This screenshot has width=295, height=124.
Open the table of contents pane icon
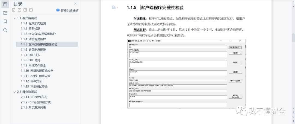5,4
